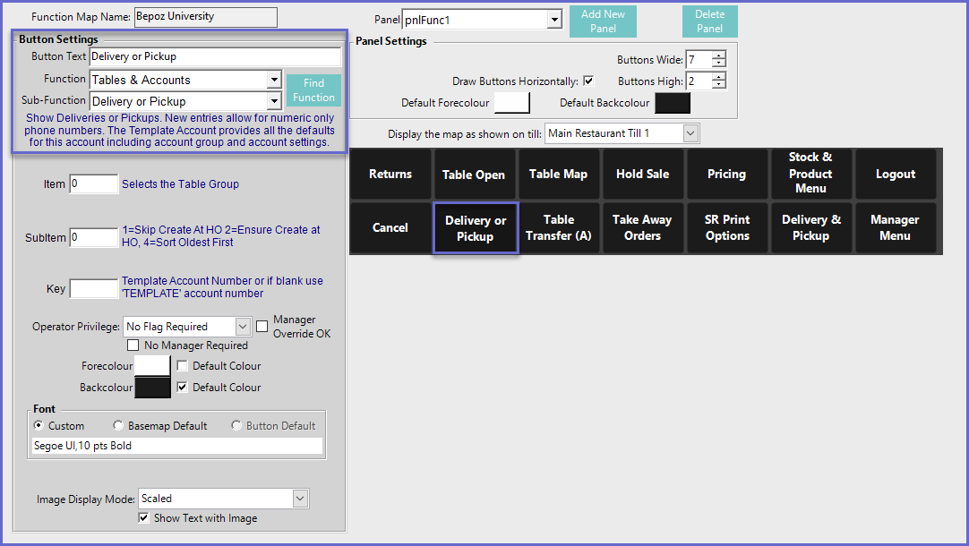Image resolution: width=969 pixels, height=546 pixels.
Task: Tick Forecolour Default Colour checkbox
Action: pyautogui.click(x=182, y=366)
